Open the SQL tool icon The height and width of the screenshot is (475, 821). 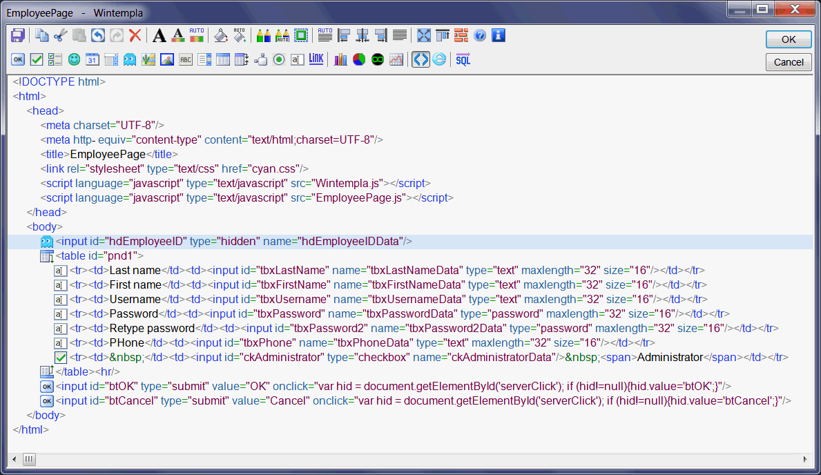tap(463, 59)
